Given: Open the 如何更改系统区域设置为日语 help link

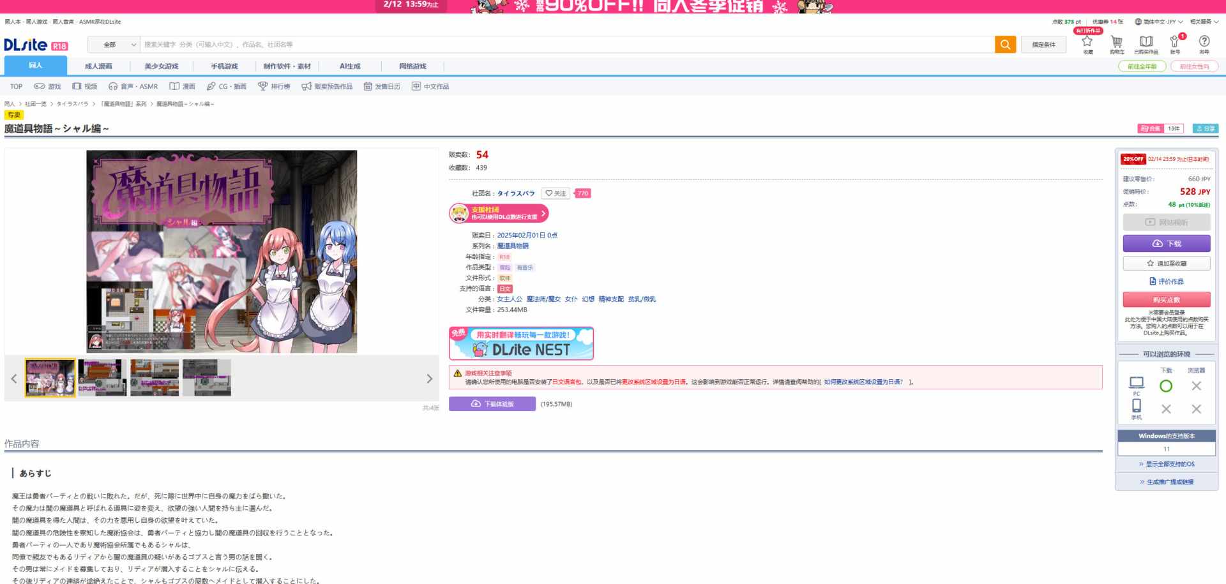Looking at the screenshot, I should (x=863, y=382).
